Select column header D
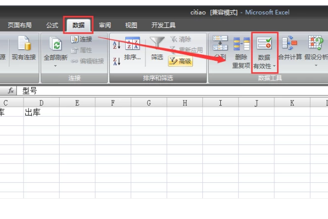Screen dimensions: 328x219 (x=42, y=103)
